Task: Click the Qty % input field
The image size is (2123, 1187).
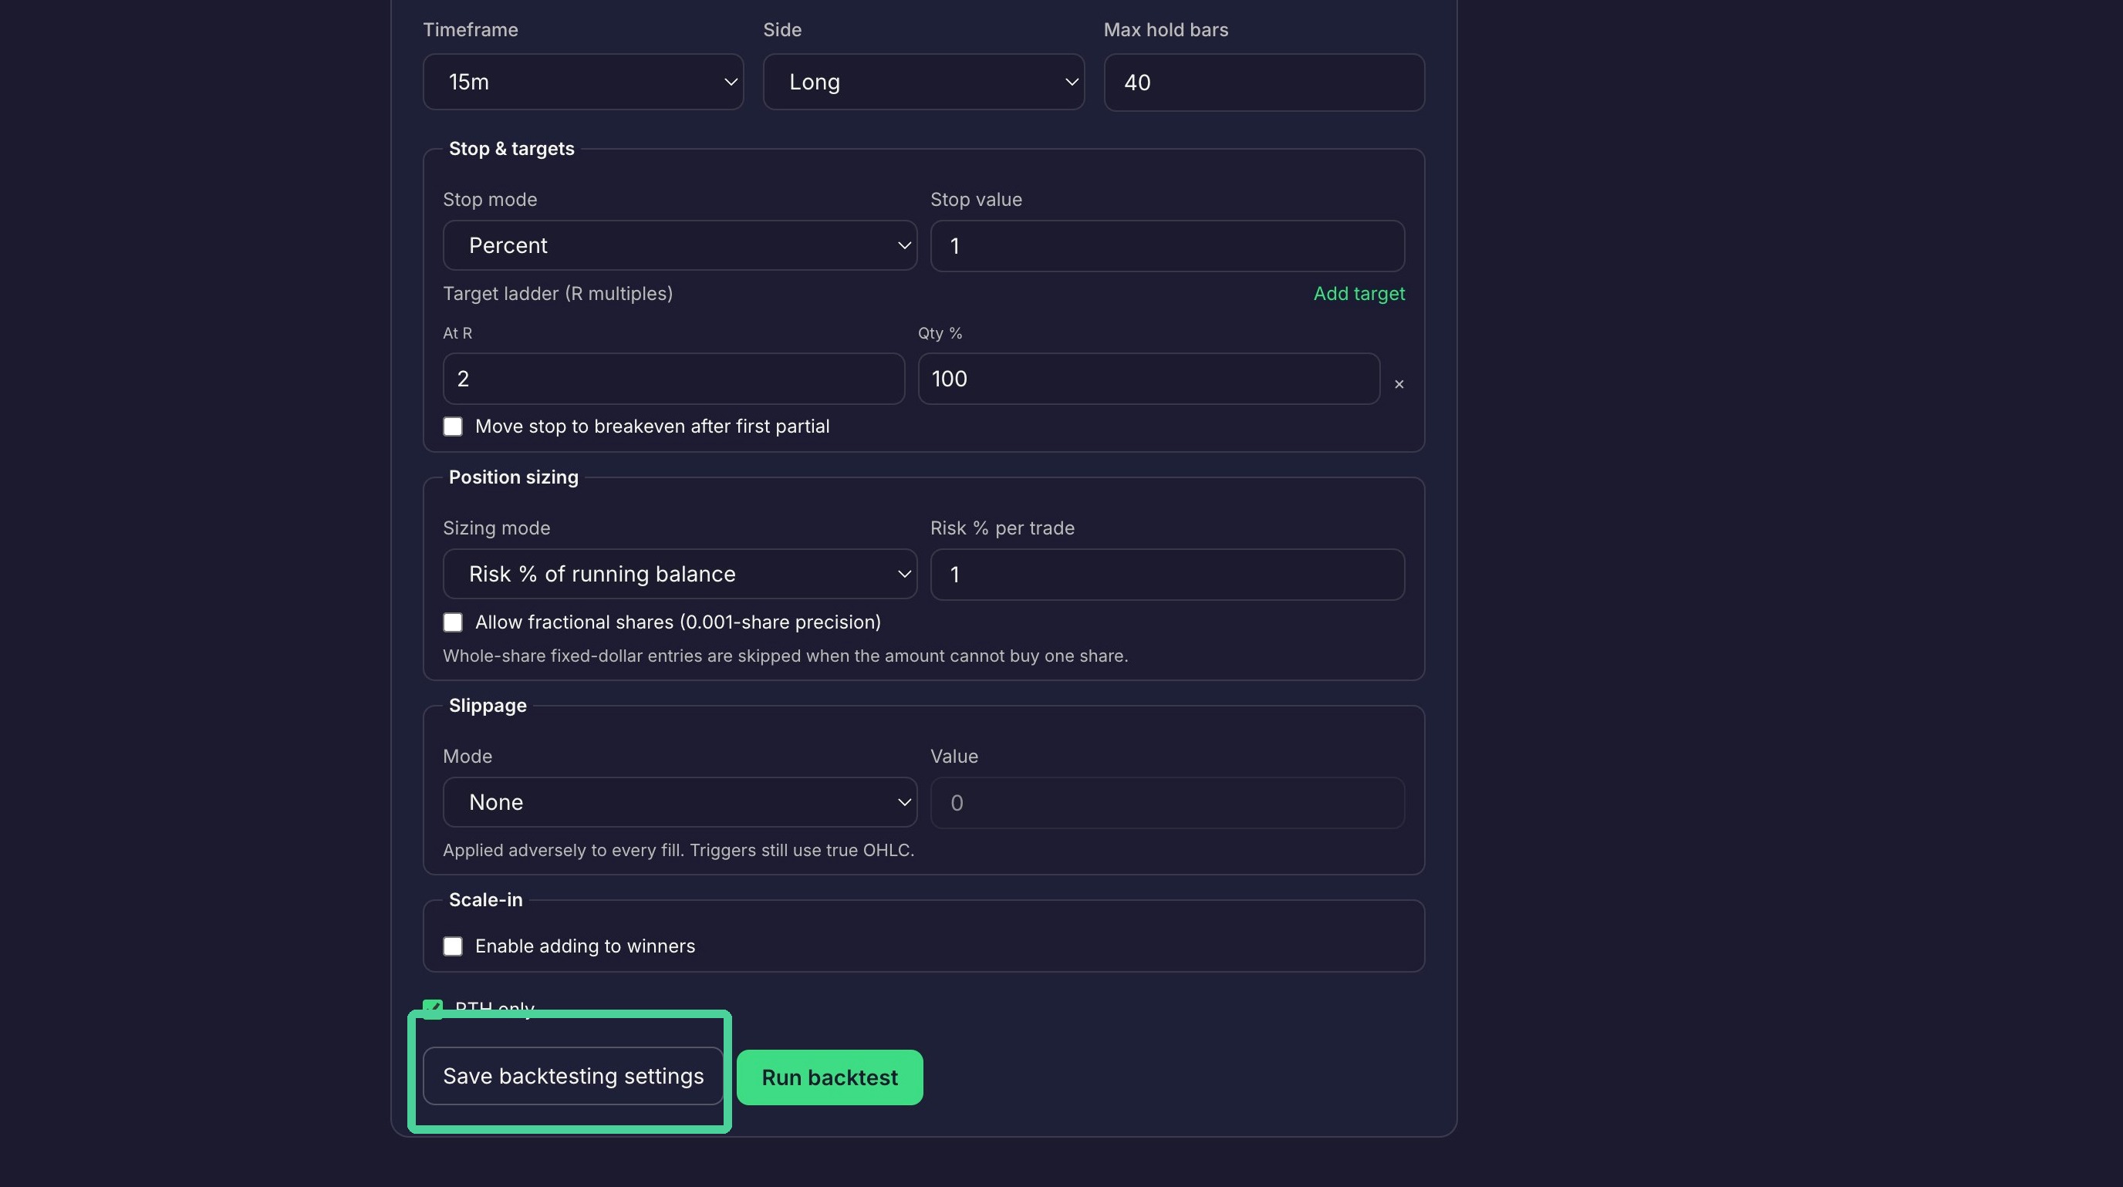Action: [x=1149, y=379]
